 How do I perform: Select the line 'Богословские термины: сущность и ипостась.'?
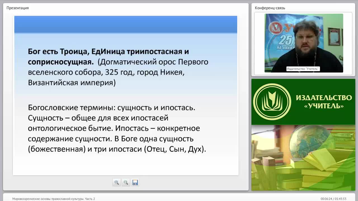click(x=112, y=107)
